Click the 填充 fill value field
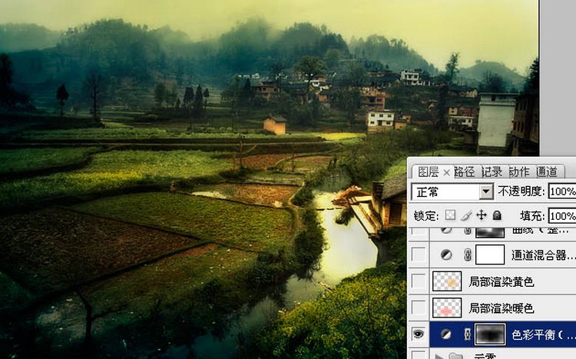576x359 pixels. (562, 216)
